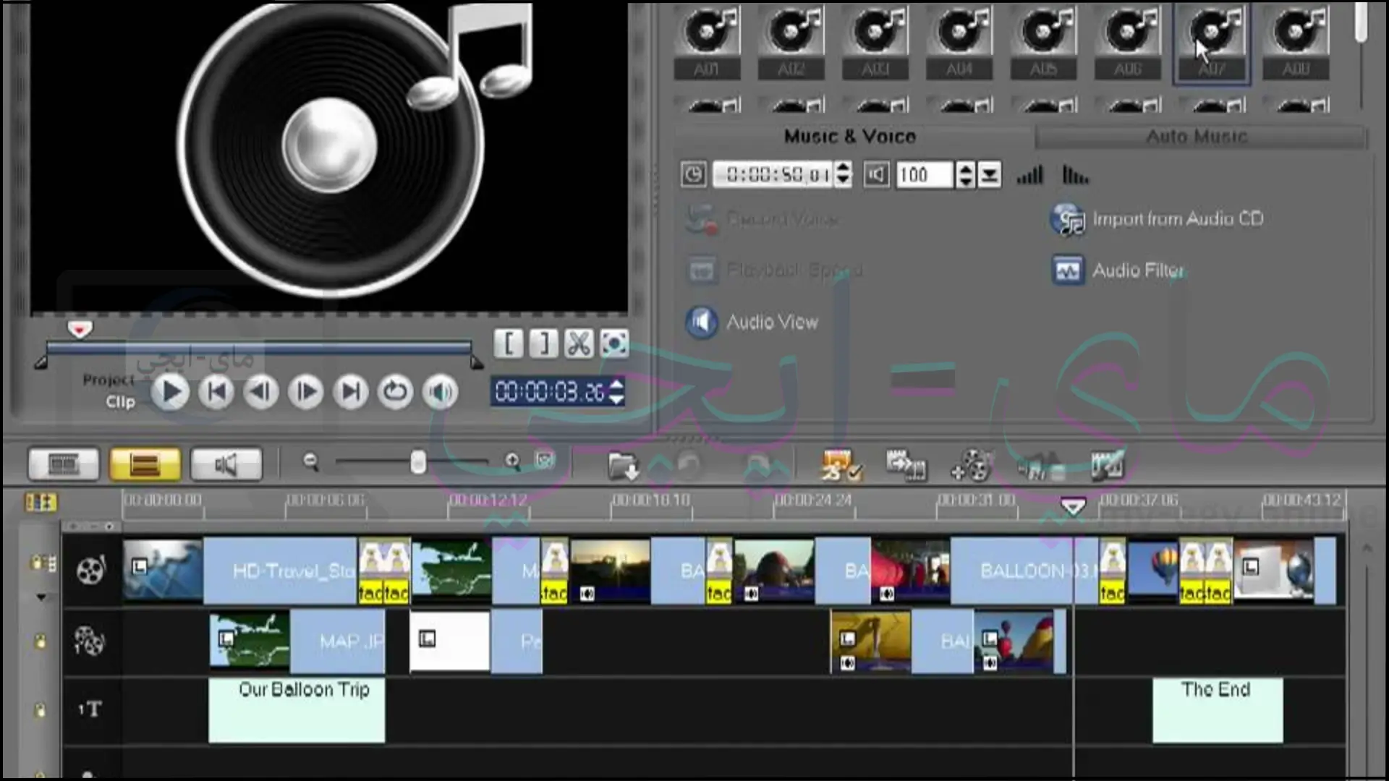Click the timeline zoom slider handle

[418, 462]
